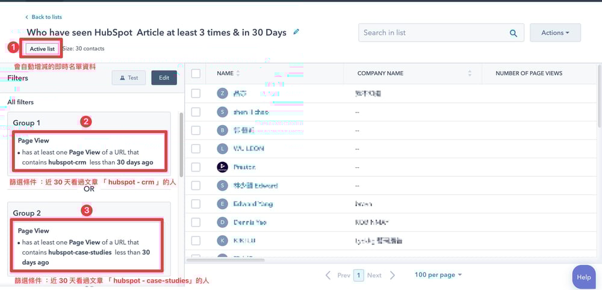Check the second contact row checkbox
The width and height of the screenshot is (602, 290).
coord(196,112)
